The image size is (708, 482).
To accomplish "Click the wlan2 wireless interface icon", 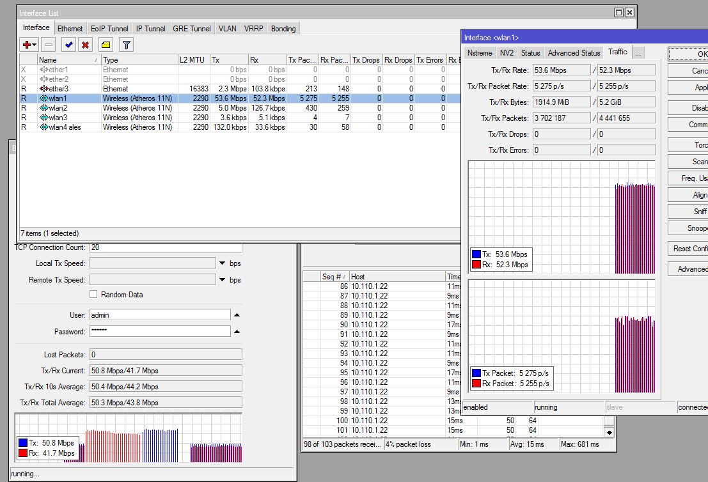I will click(43, 108).
